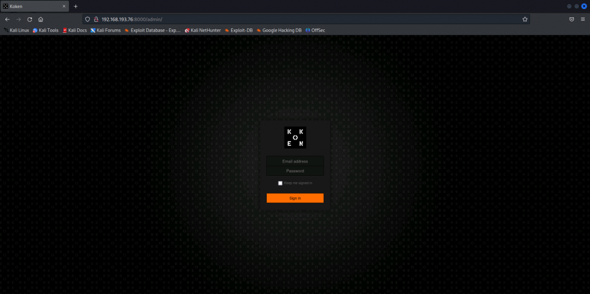Screen dimensions: 590x294
Task: Open Kali NetHunter bookmark
Action: point(203,31)
